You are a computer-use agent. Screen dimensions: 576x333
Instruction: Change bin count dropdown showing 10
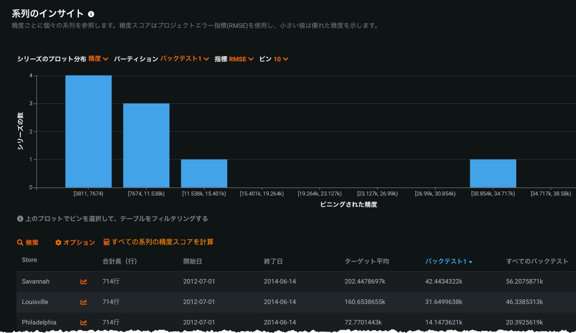[x=281, y=59]
